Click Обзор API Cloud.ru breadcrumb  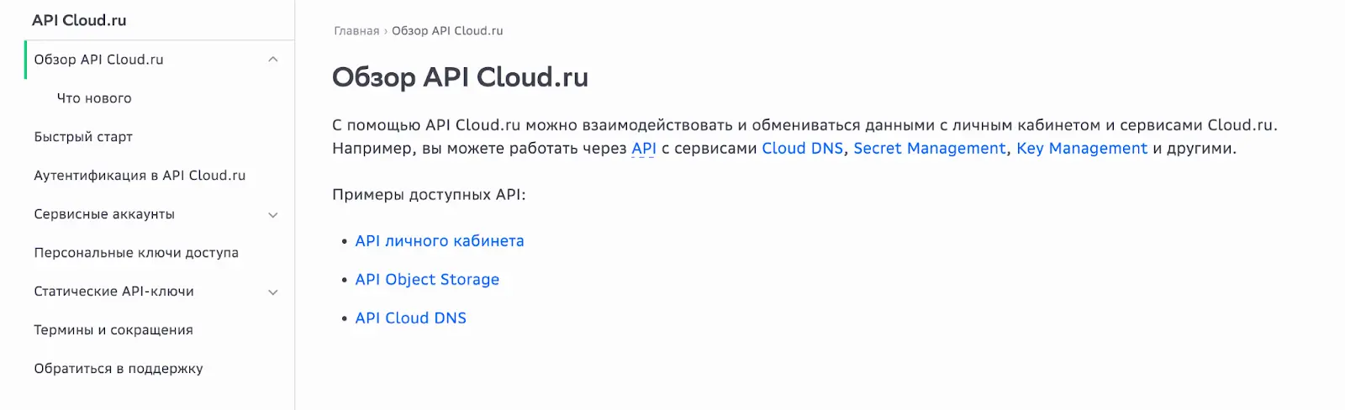tap(447, 31)
